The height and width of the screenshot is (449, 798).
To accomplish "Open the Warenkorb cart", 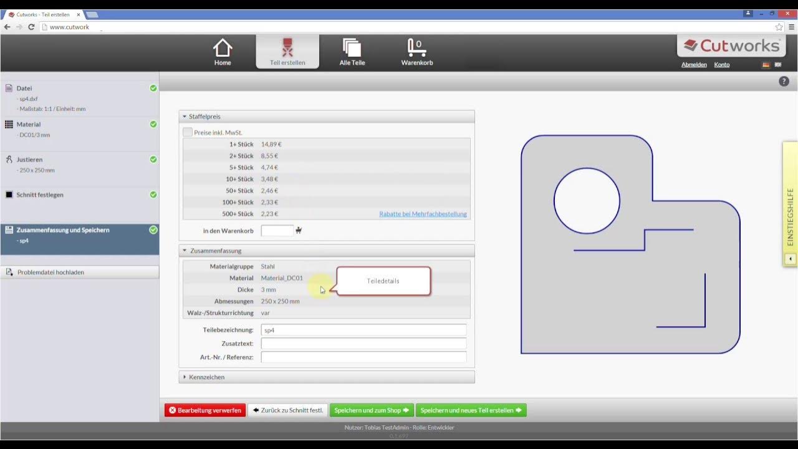I will point(417,52).
